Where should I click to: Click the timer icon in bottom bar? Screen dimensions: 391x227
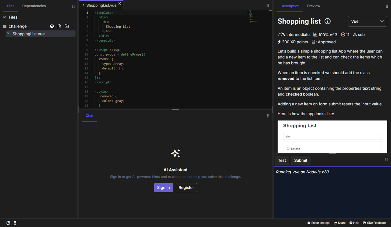[8, 223]
